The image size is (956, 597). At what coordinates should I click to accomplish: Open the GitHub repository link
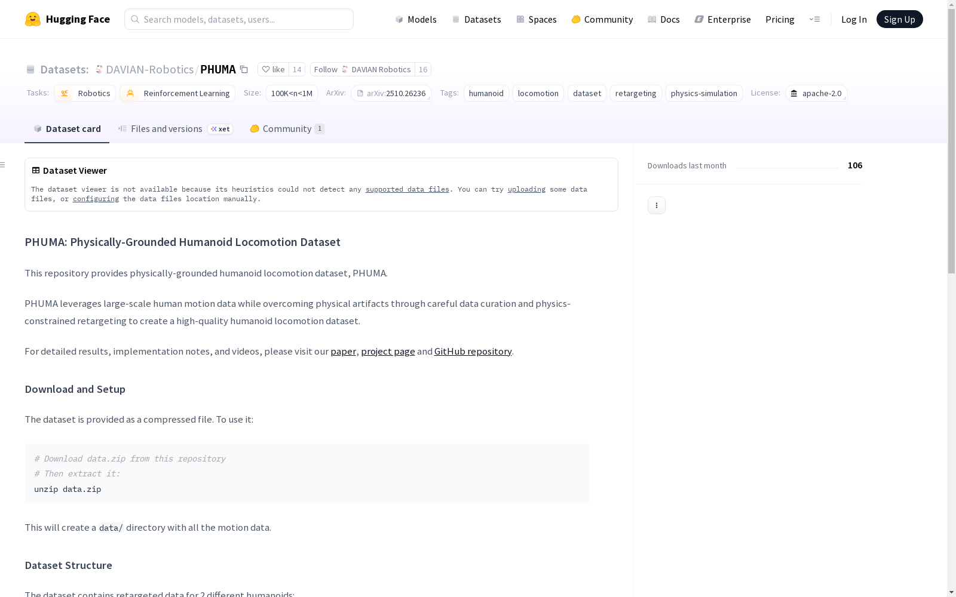coord(473,351)
